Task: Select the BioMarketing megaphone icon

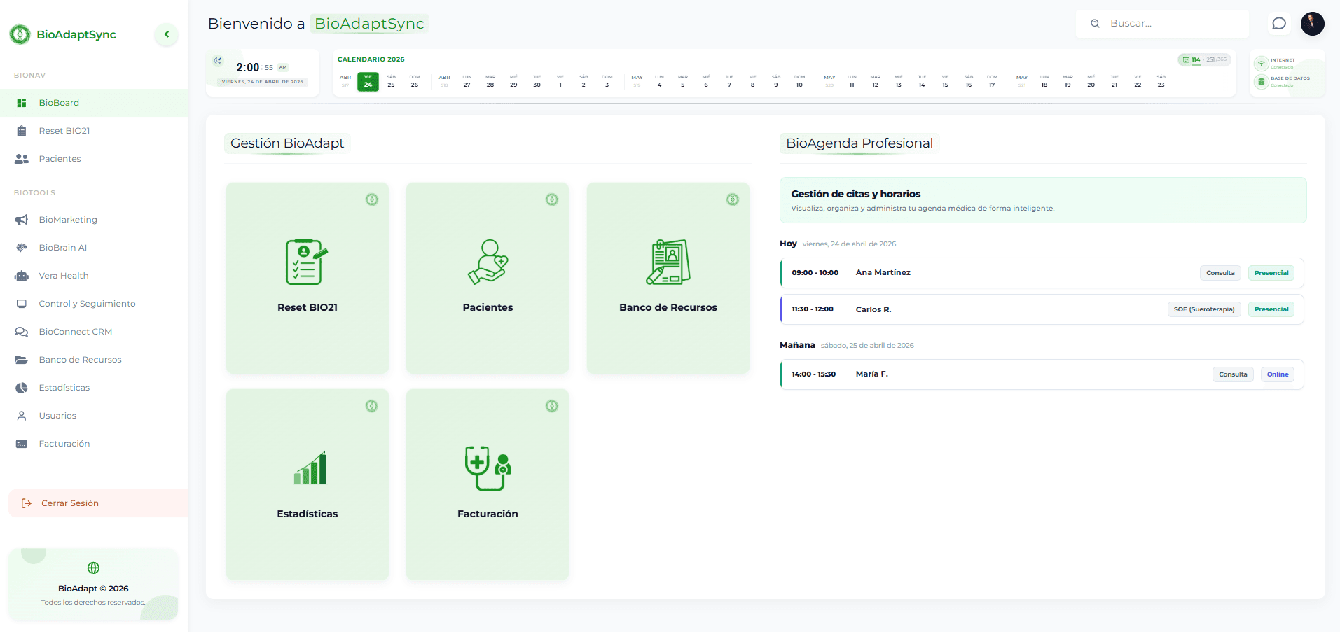Action: [x=22, y=219]
